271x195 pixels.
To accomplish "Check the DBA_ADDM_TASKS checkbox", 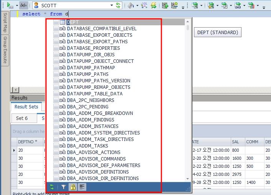I will click(56, 146).
